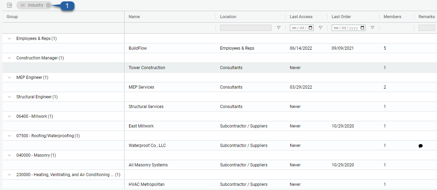Viewport: 437px width, 190px height.
Task: Sort by the Group column header
Action: (x=12, y=17)
